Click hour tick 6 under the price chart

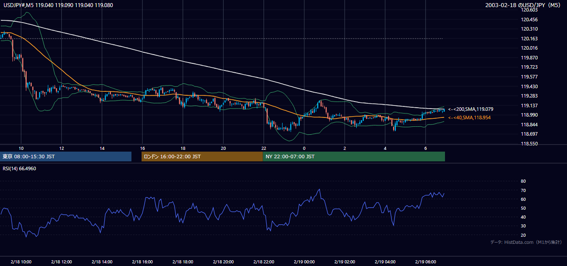click(x=426, y=148)
